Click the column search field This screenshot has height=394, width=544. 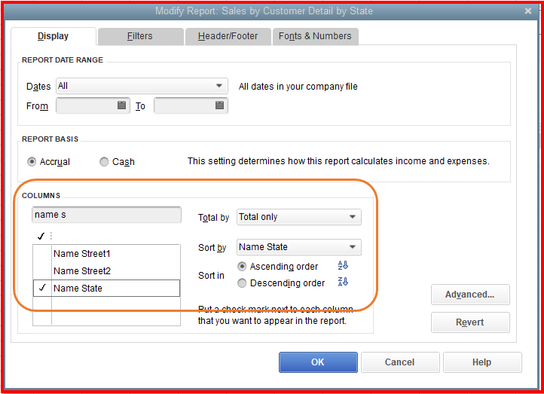106,215
